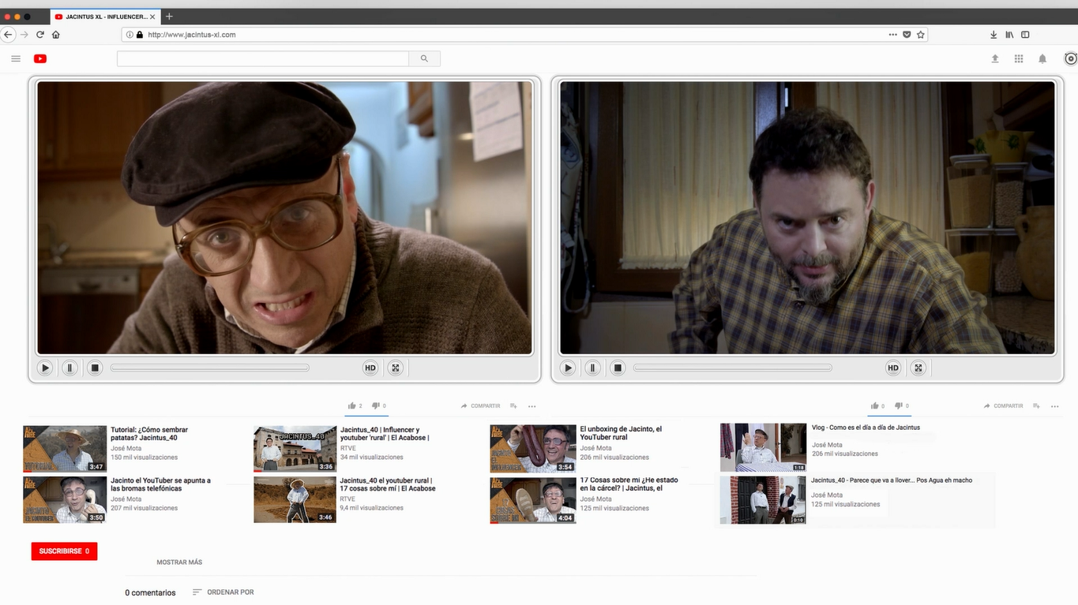Stop the left video playback
The image size is (1078, 605).
pos(95,368)
